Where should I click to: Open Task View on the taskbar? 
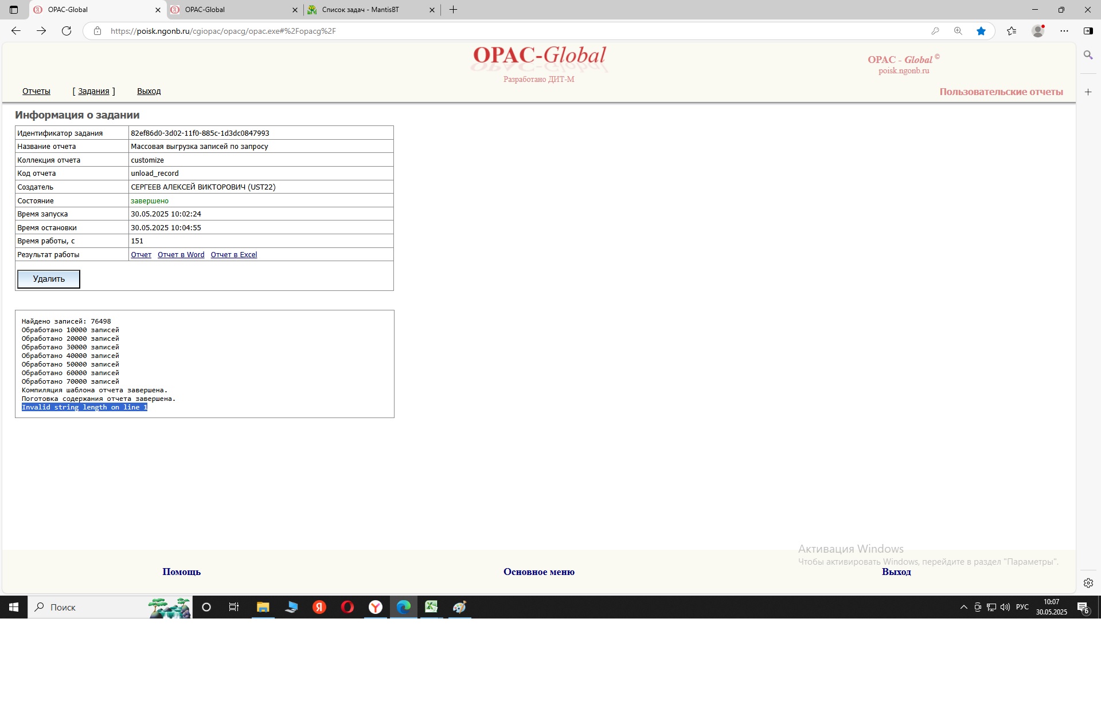[x=234, y=607]
